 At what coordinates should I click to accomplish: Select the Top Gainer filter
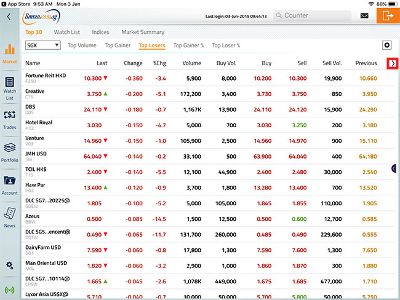click(x=118, y=45)
